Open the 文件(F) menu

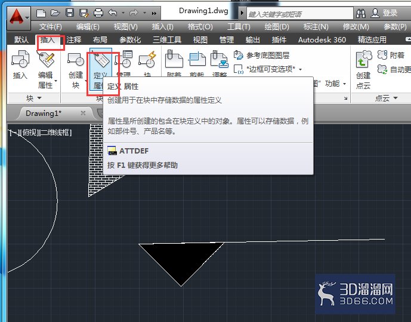[x=50, y=27]
